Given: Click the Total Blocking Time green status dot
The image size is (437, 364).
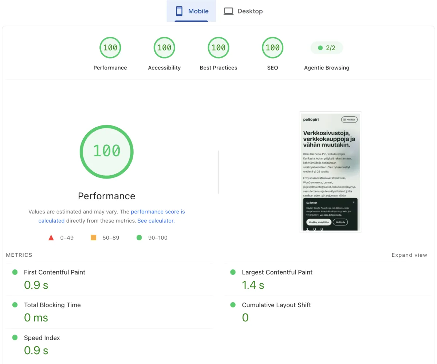Looking at the screenshot, I should pyautogui.click(x=15, y=305).
